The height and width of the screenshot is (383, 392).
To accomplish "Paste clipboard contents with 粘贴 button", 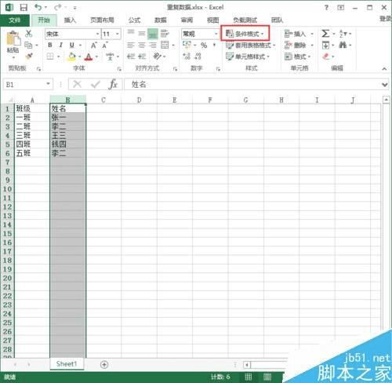I will click(x=13, y=44).
